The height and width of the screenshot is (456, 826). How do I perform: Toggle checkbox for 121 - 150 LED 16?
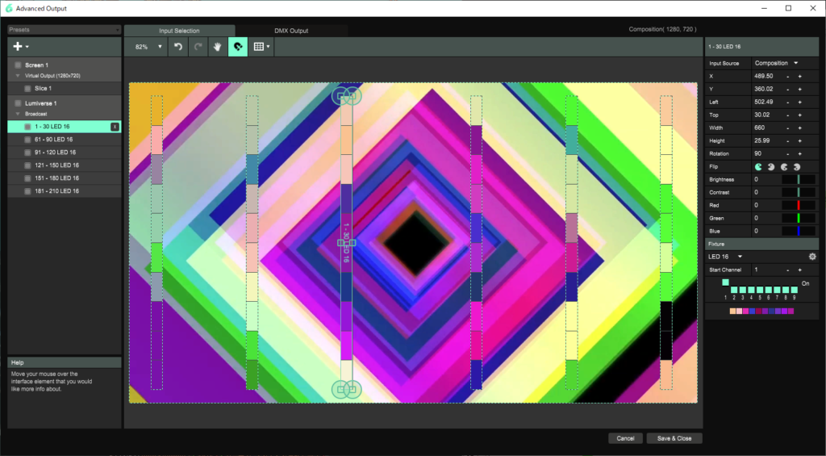coord(27,165)
